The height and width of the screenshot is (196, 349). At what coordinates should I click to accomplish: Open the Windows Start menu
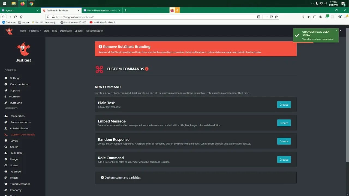click(x=4, y=4)
